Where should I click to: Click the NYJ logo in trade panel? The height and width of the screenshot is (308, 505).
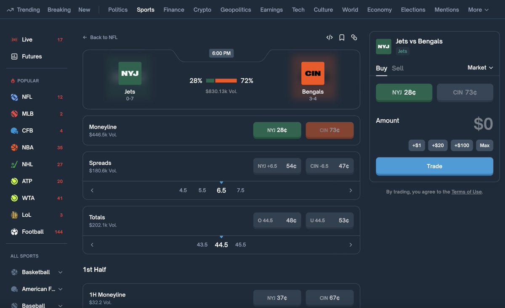[383, 46]
